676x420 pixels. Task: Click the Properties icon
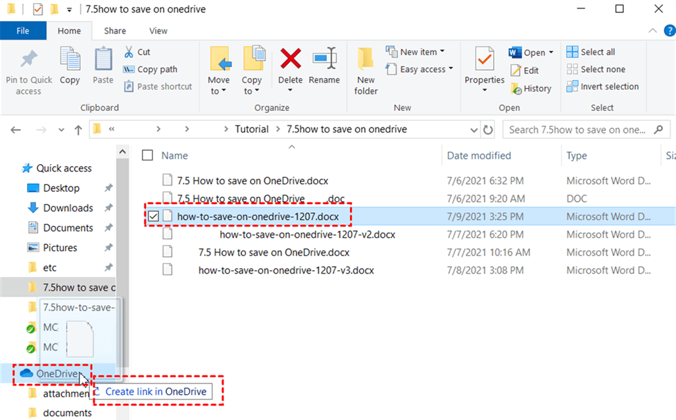[x=485, y=58]
